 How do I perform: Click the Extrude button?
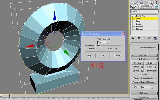[x=136, y=67]
